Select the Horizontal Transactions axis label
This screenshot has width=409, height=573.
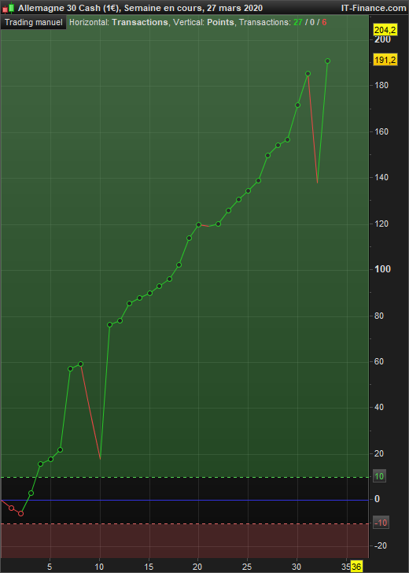tap(118, 23)
